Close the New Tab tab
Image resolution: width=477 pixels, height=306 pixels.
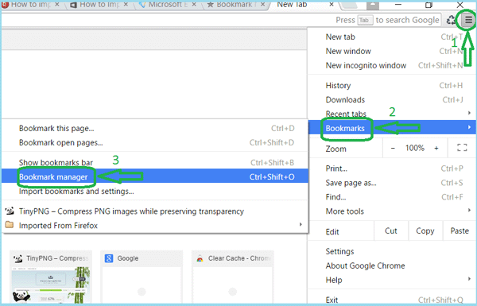(x=332, y=5)
